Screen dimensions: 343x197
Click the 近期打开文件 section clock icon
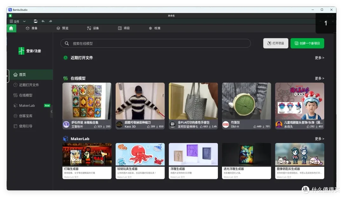click(65, 58)
